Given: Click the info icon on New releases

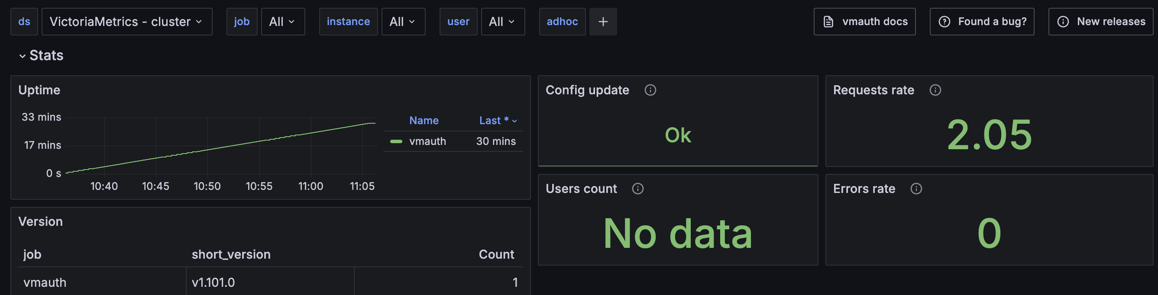Looking at the screenshot, I should (1063, 22).
